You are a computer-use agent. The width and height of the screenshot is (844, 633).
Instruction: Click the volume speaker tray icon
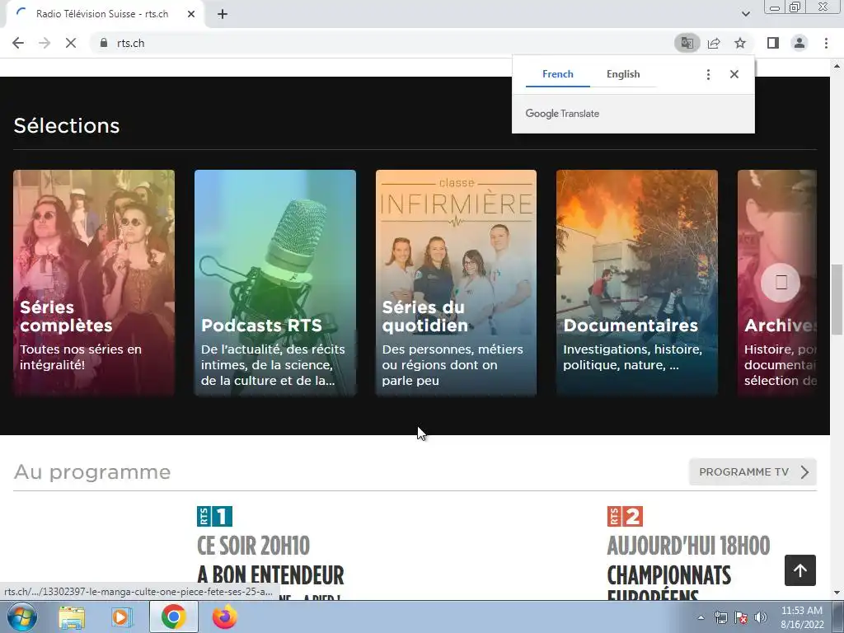[761, 617]
